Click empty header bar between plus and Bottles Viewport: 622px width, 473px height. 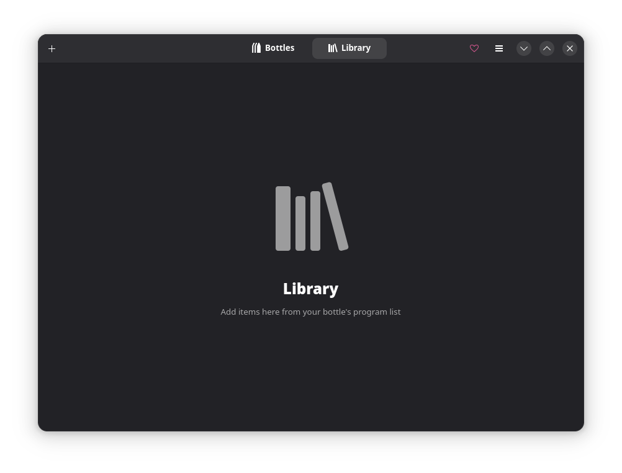(149, 48)
